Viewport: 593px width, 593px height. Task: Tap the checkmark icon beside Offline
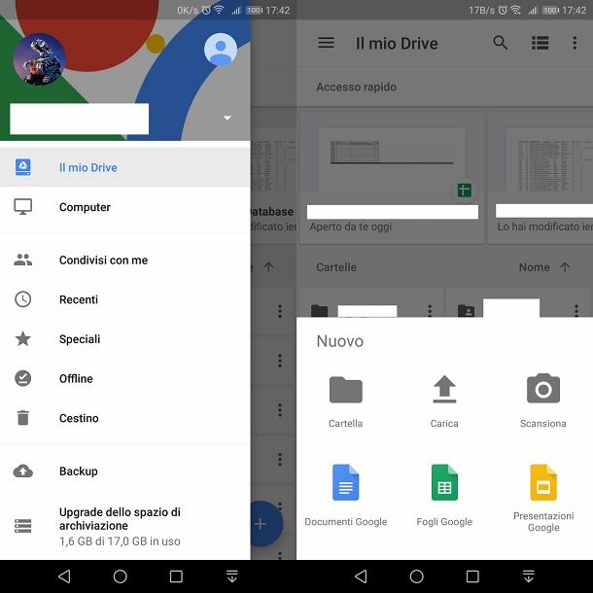tap(23, 378)
